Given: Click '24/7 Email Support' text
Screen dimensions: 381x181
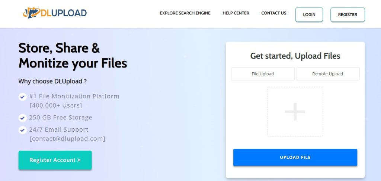Looking at the screenshot, I should coord(58,130).
